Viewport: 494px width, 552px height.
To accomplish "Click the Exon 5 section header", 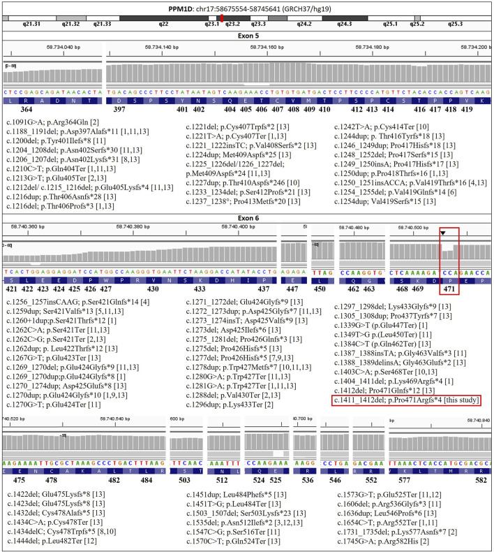I will click(x=248, y=36).
